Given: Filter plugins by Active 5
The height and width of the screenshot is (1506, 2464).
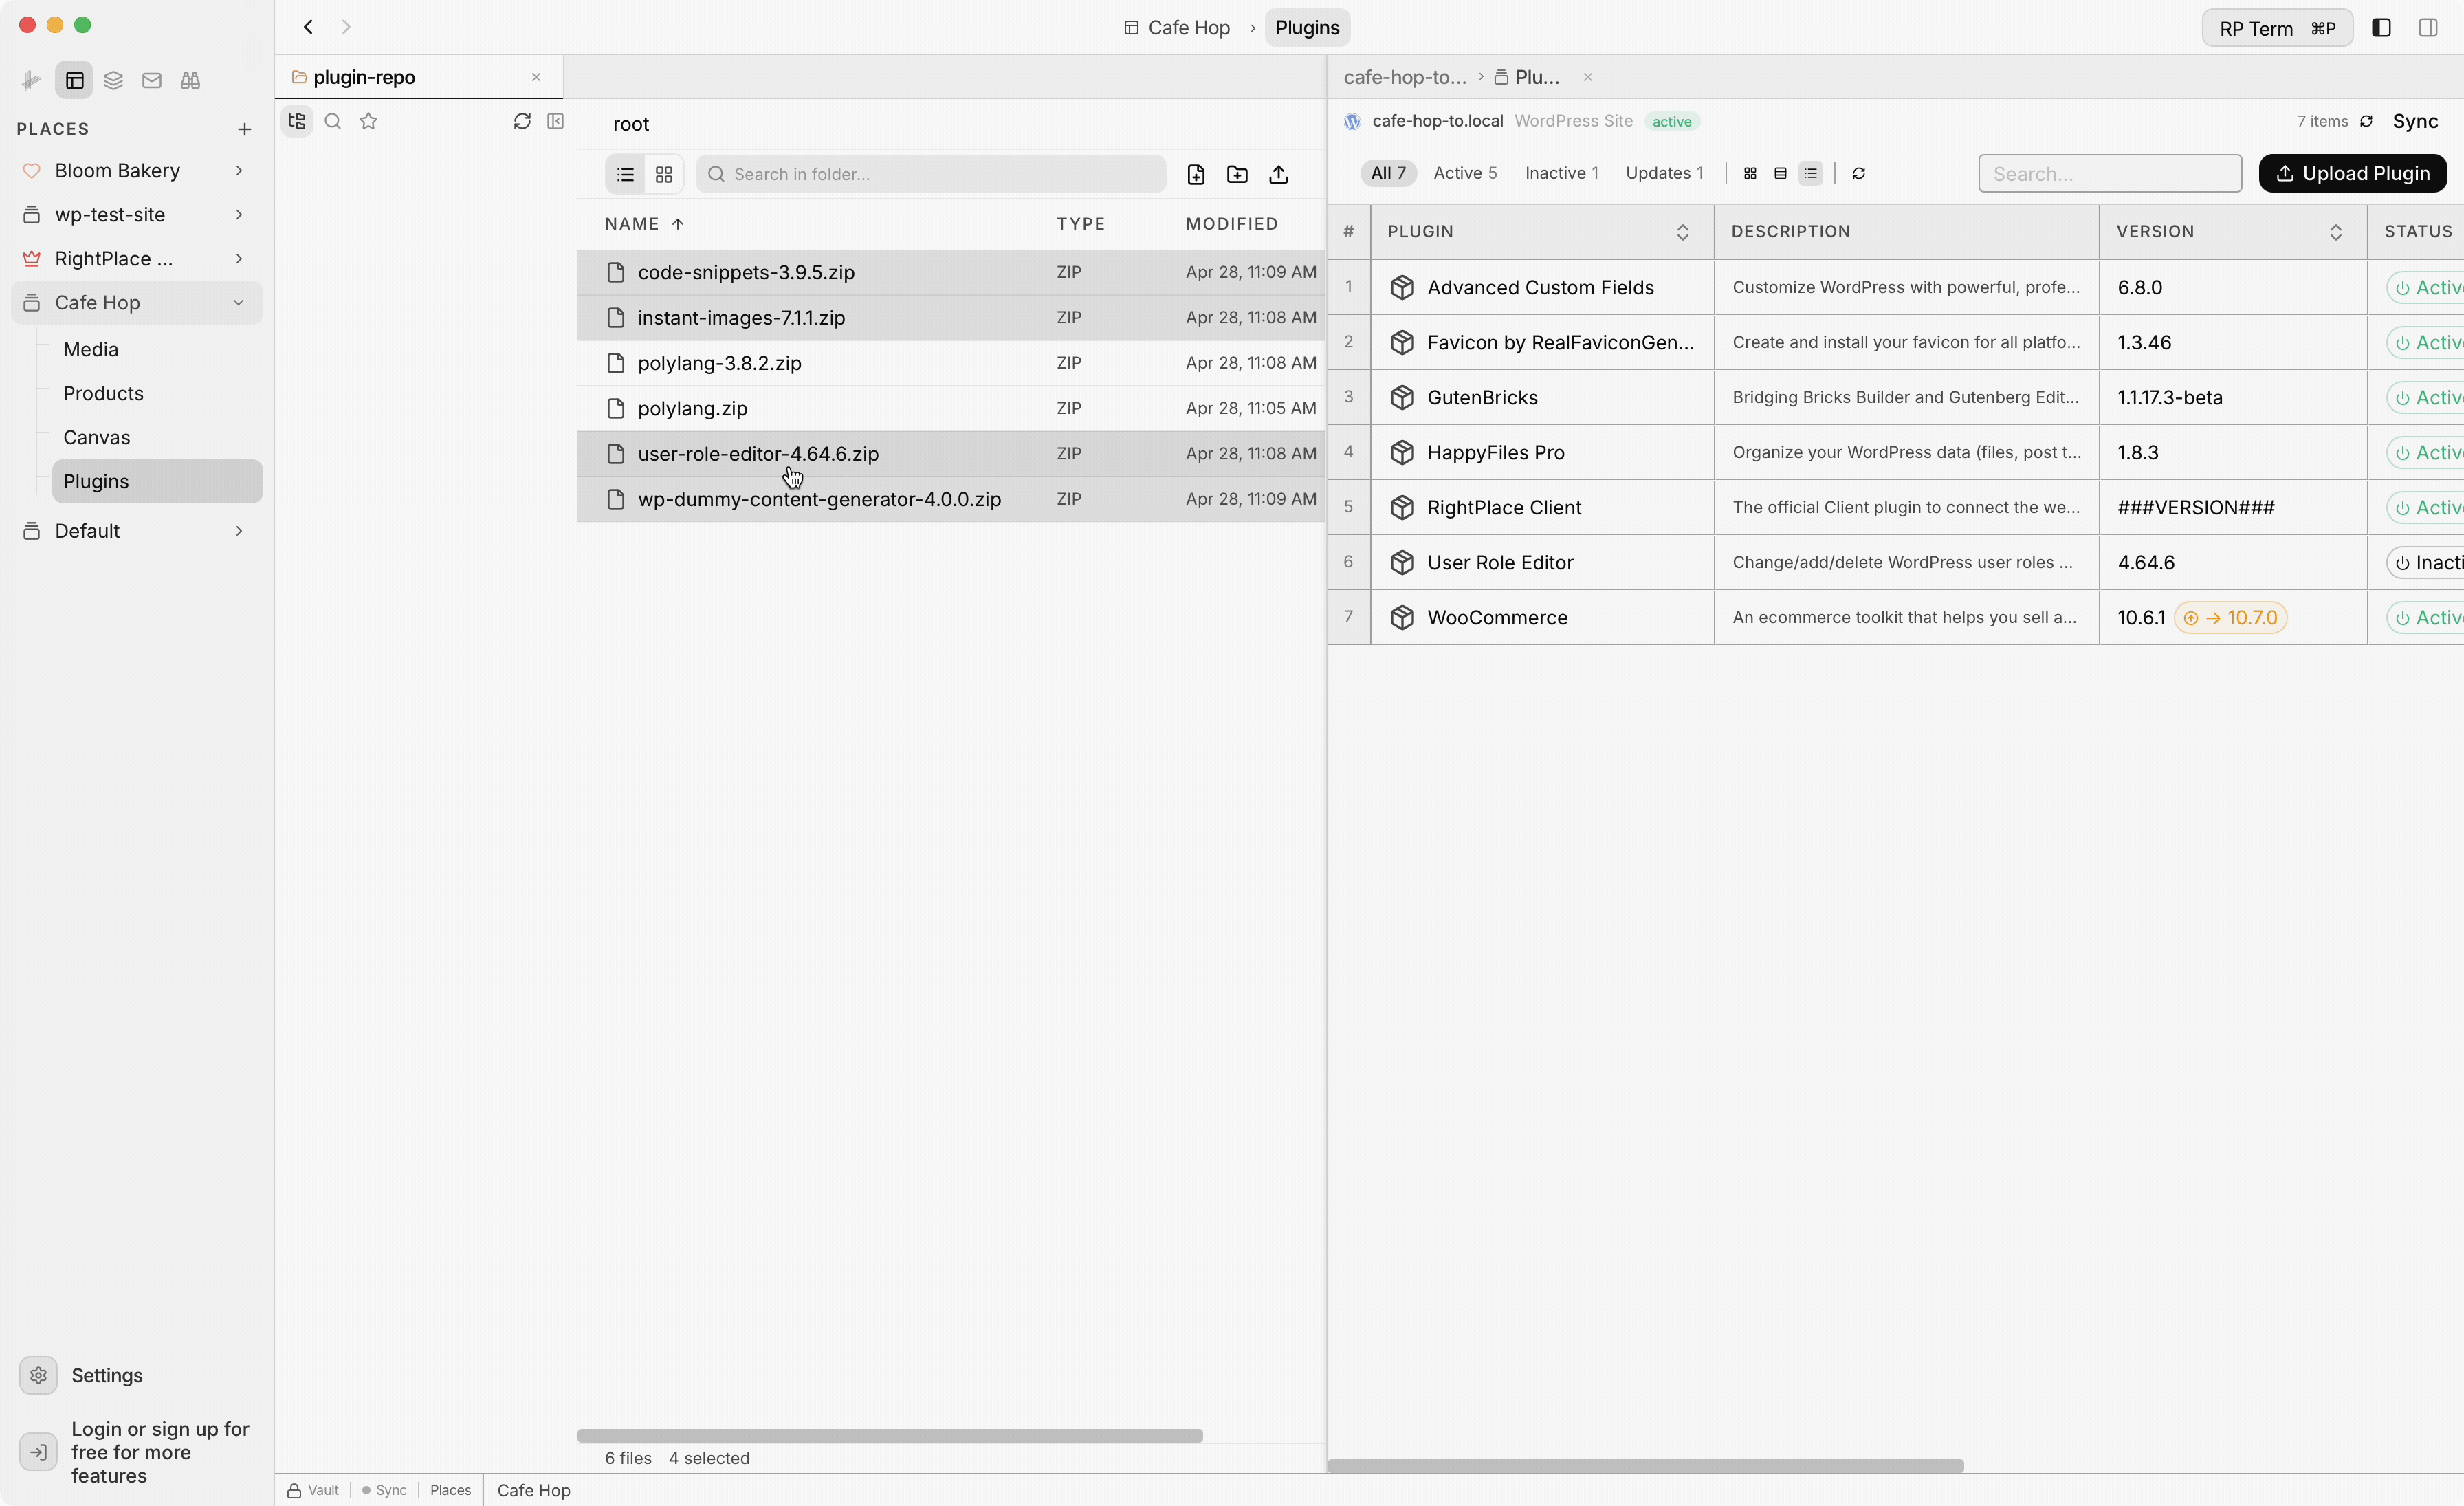Looking at the screenshot, I should pyautogui.click(x=1465, y=173).
